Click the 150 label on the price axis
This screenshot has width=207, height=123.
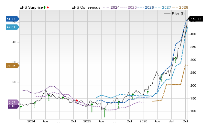[193, 99]
